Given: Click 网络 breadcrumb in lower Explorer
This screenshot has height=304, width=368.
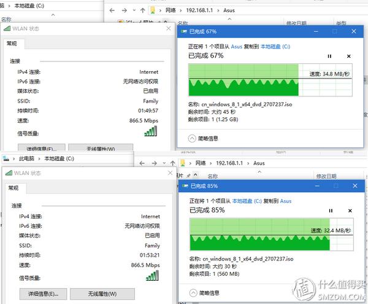Looking at the screenshot, I should pos(201,163).
